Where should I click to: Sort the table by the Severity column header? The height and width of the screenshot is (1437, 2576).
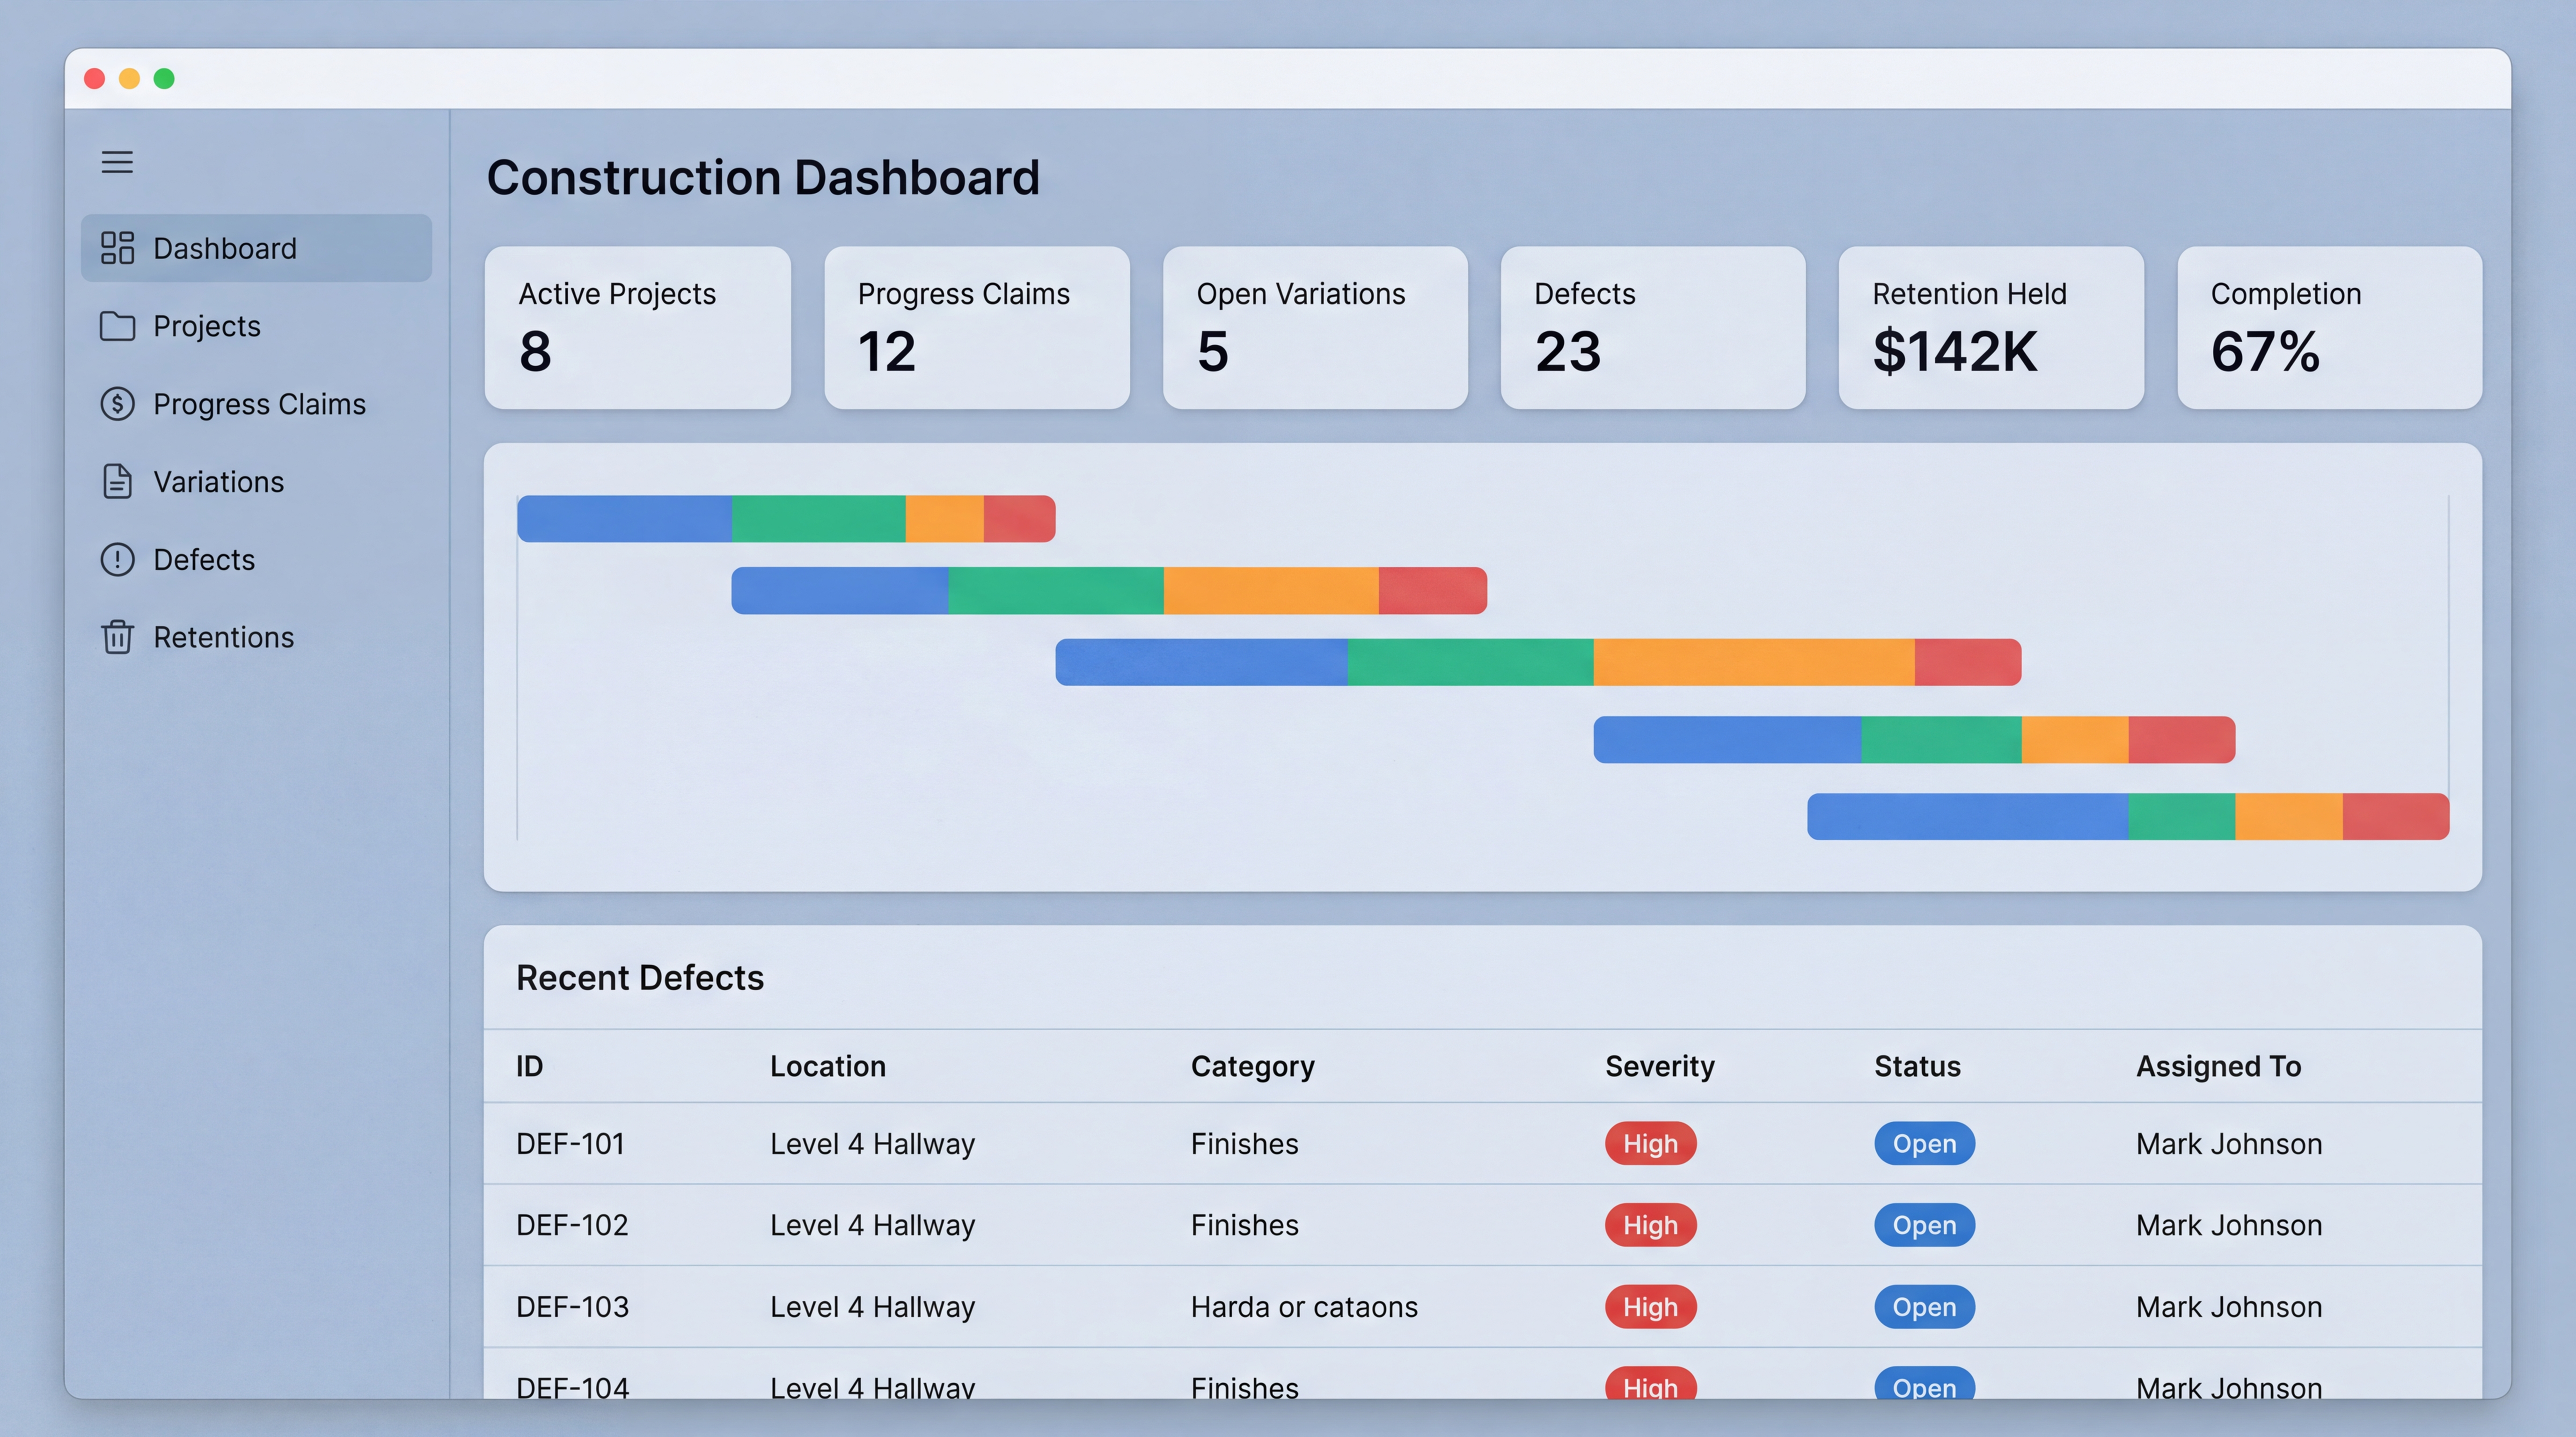coord(1659,1066)
